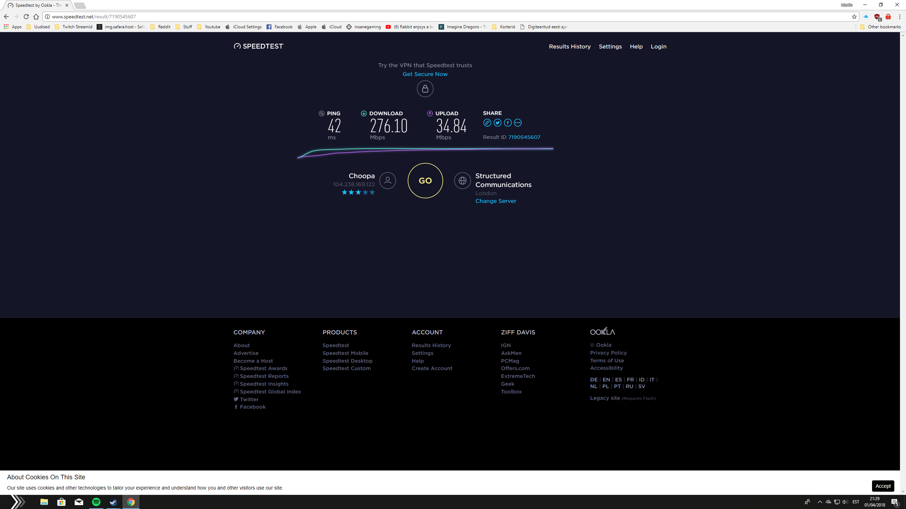Open more share options icon

(x=518, y=123)
